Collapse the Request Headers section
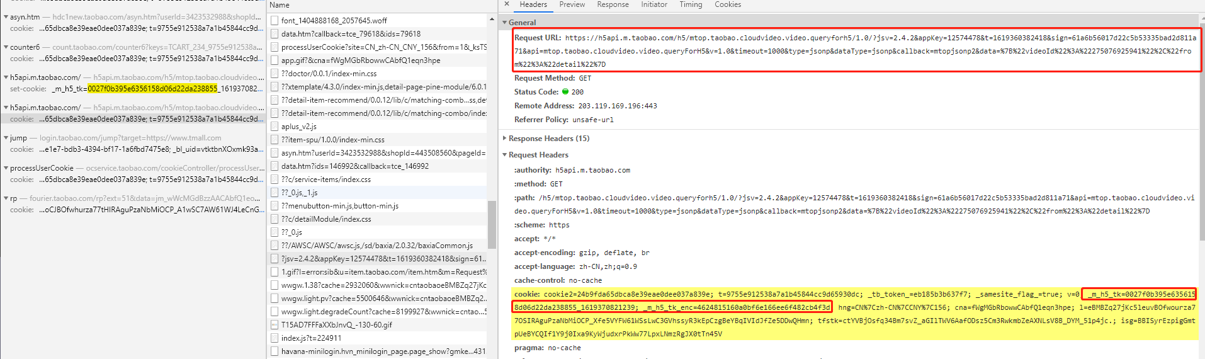Viewport: 1205px width, 359px height. tap(505, 155)
